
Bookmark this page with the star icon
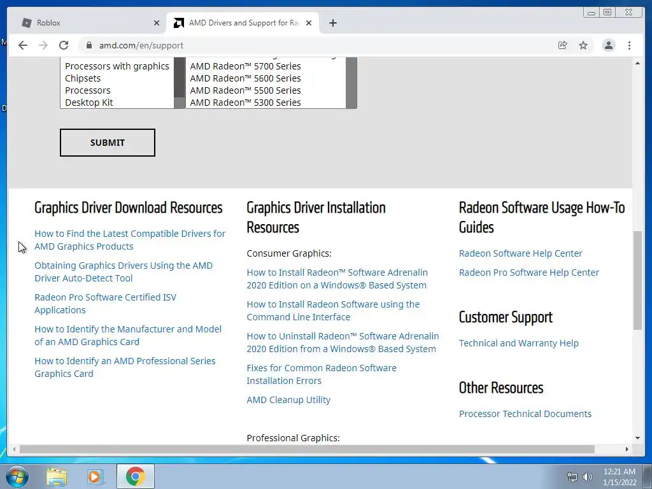point(583,45)
